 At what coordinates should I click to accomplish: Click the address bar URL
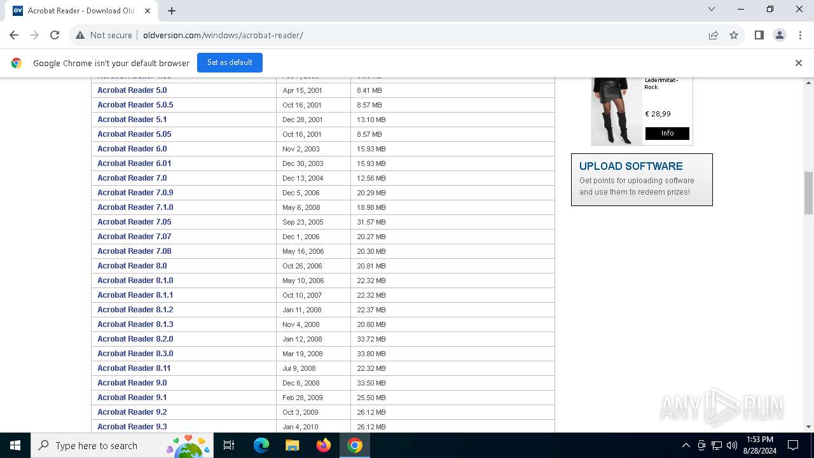pyautogui.click(x=223, y=35)
